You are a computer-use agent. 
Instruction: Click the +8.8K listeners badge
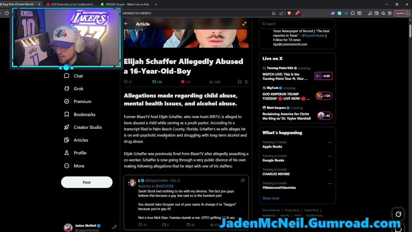point(323,76)
